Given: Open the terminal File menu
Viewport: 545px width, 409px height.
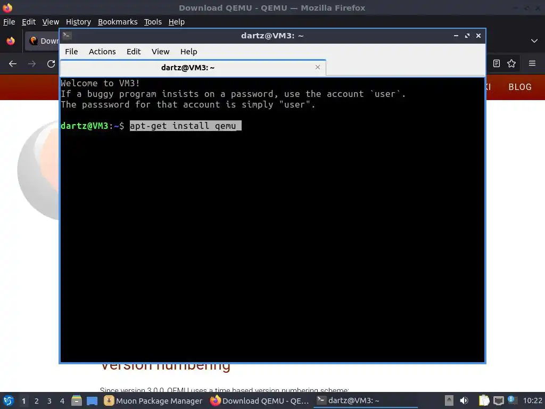Looking at the screenshot, I should pyautogui.click(x=71, y=52).
